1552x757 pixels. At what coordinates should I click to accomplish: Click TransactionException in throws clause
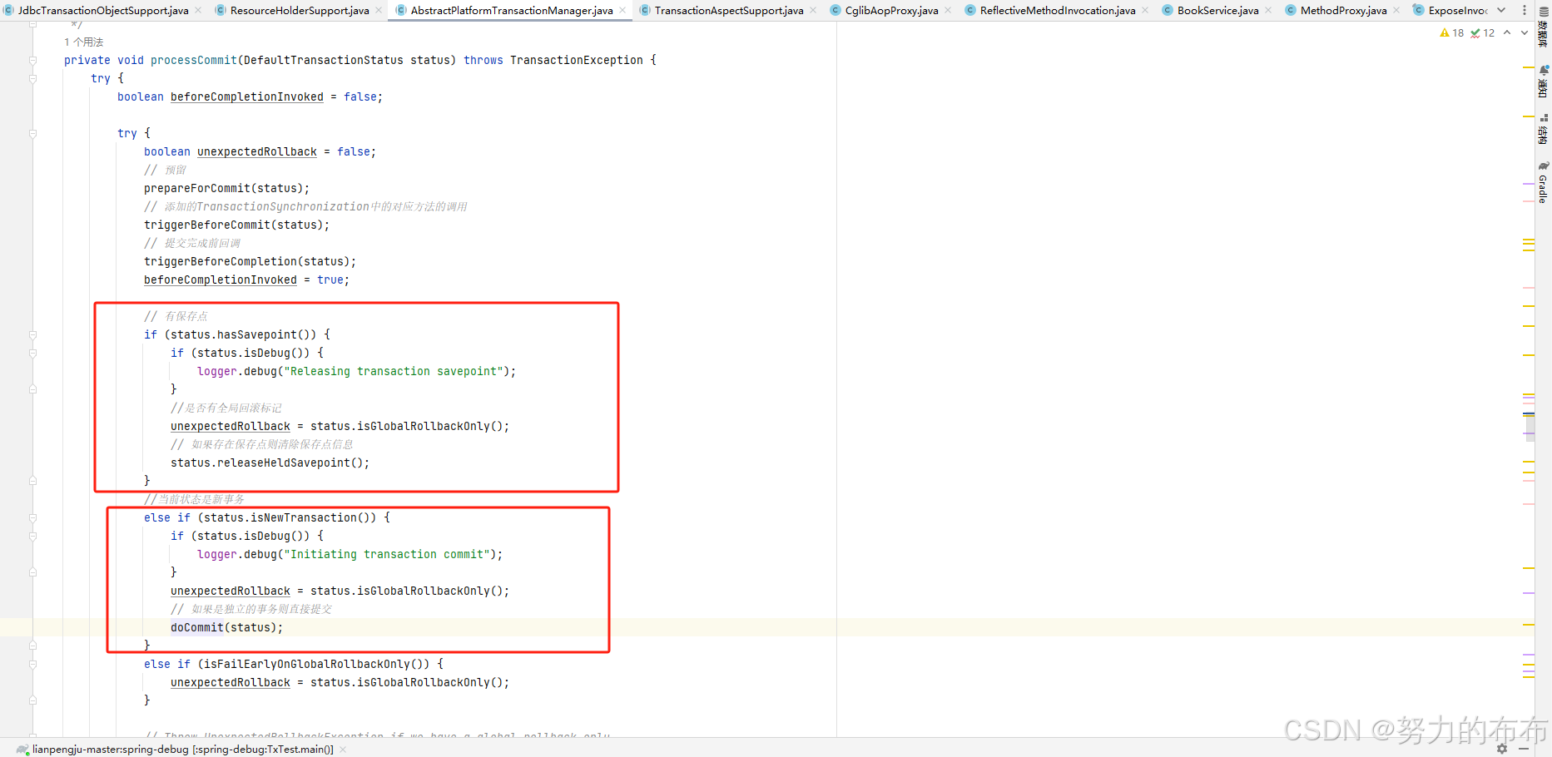pos(577,60)
